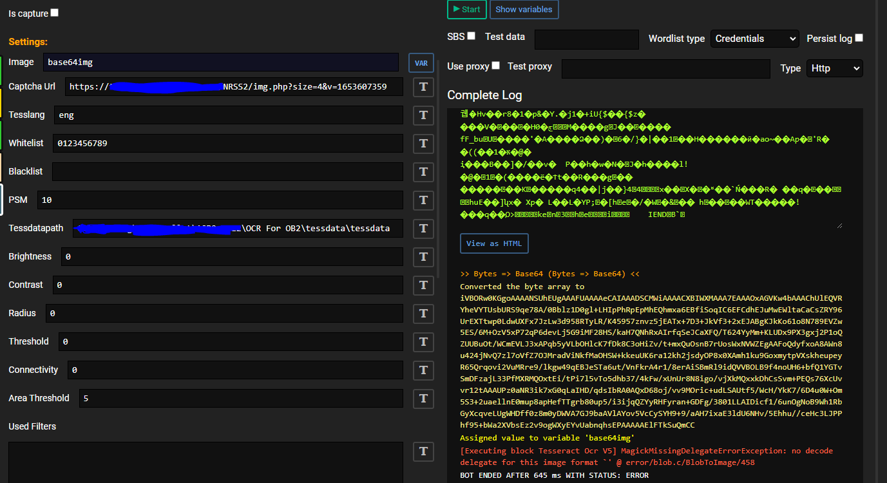Screen dimensions: 887x483
Task: Click the Used Filters text area
Action: point(205,462)
